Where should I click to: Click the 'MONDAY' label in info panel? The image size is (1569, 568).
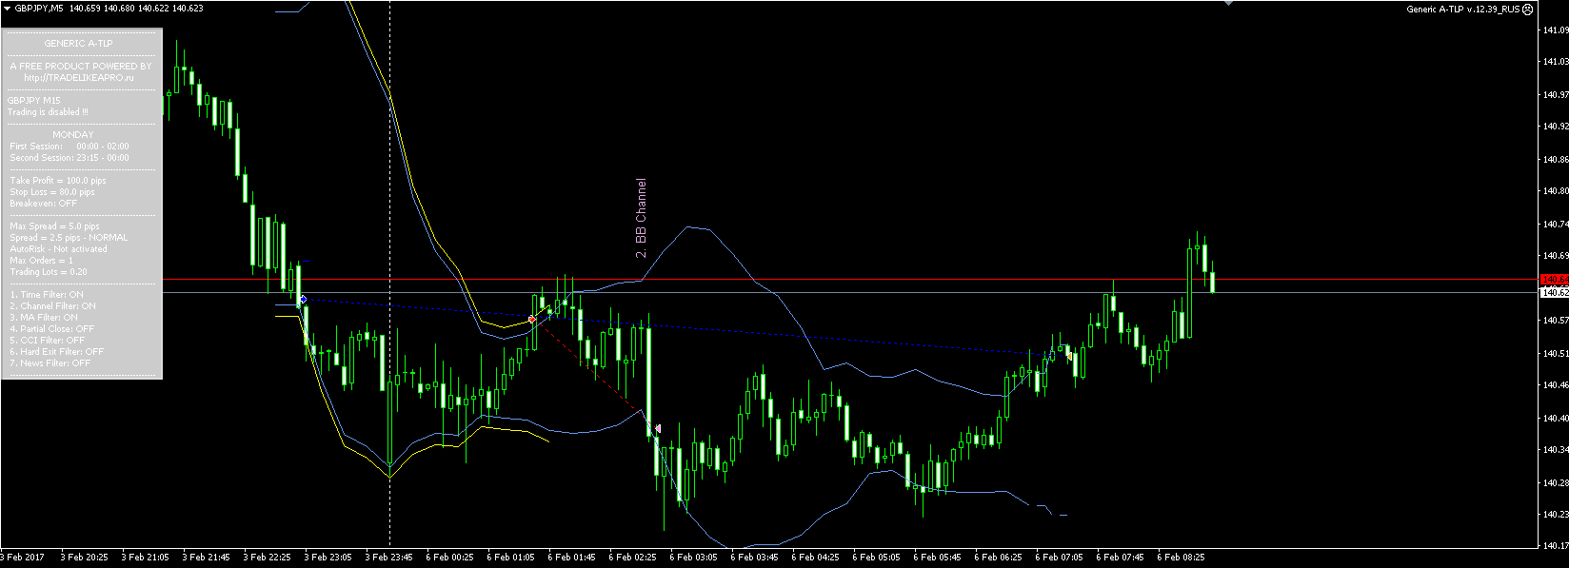pos(73,134)
